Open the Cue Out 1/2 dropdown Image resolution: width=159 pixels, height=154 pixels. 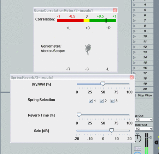pyautogui.click(x=144, y=120)
